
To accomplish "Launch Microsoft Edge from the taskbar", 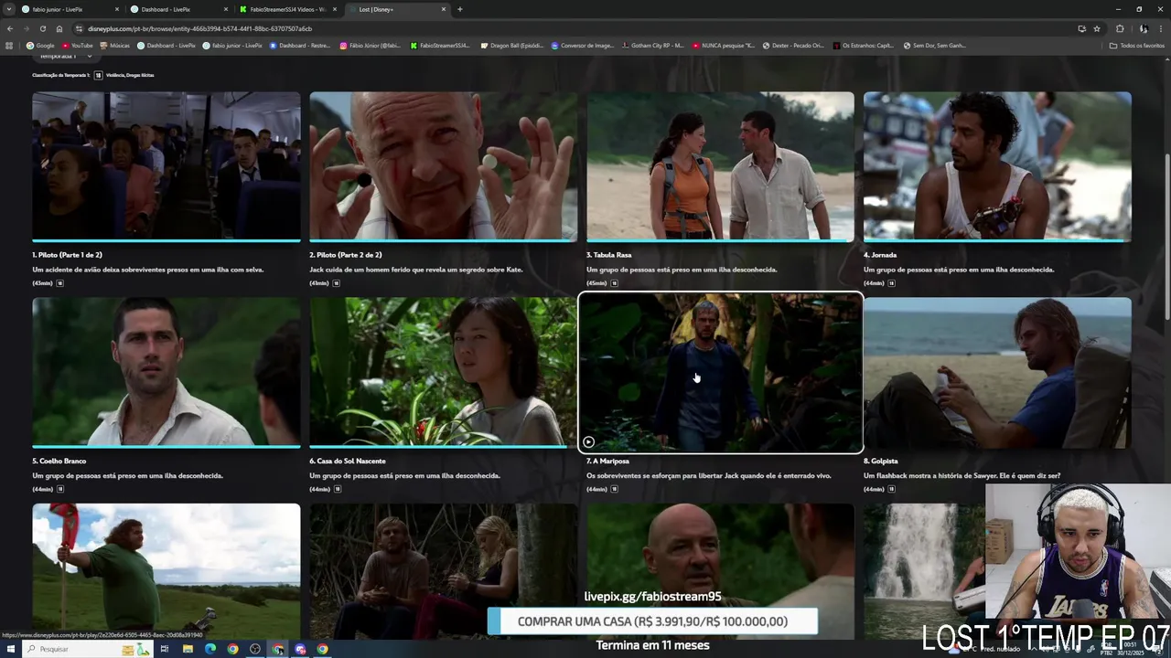I will click(x=210, y=649).
